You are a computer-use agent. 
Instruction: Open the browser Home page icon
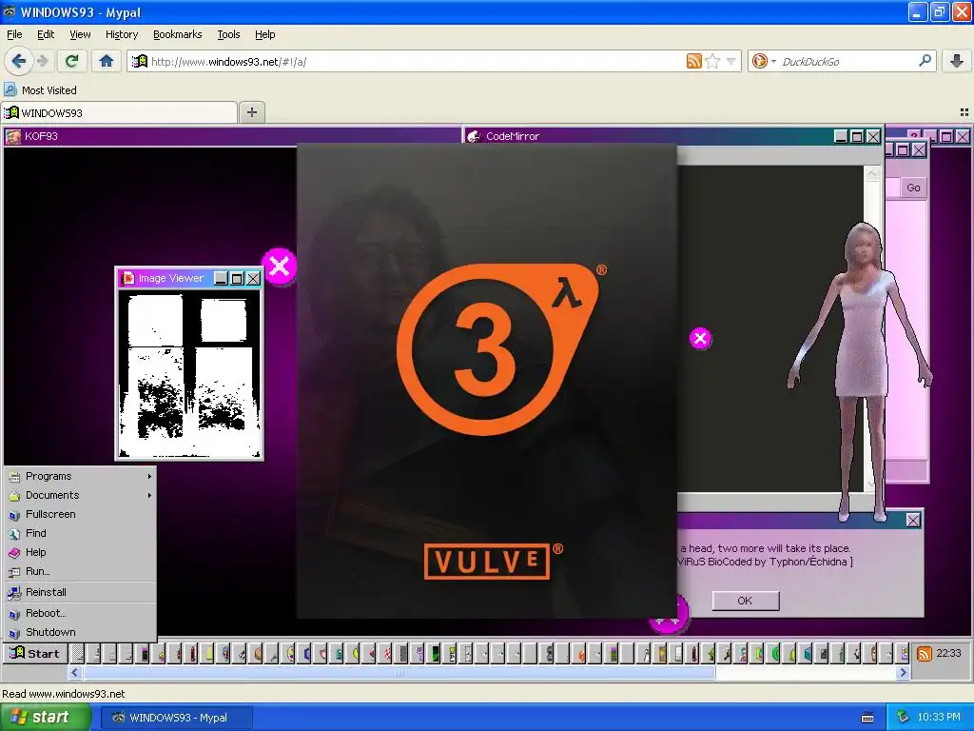(107, 61)
